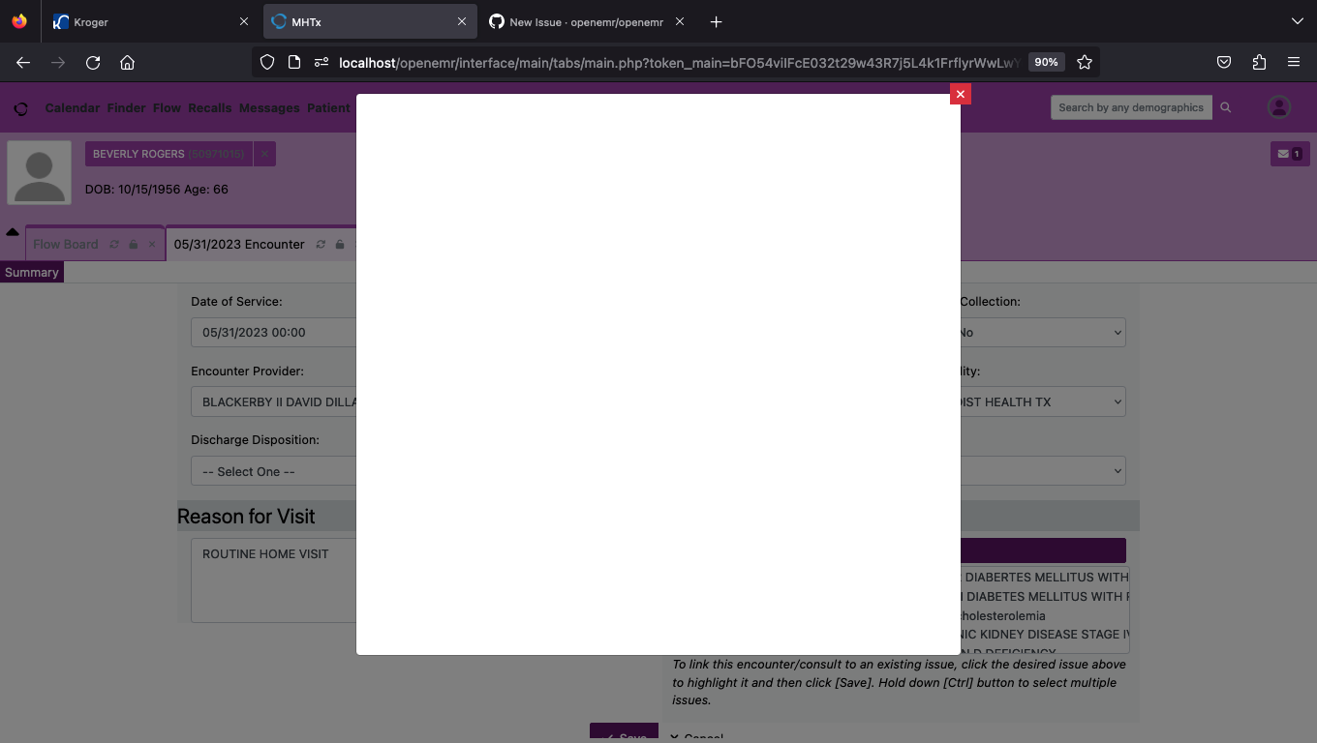Open messages via the envelope icon showing 1
Image resolution: width=1317 pixels, height=743 pixels.
pyautogui.click(x=1290, y=153)
